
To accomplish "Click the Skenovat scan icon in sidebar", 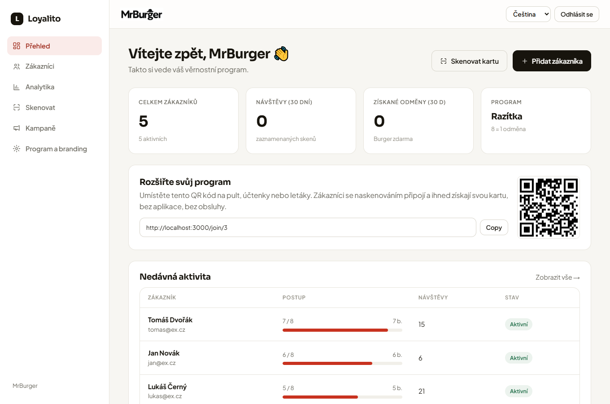I will pos(17,108).
